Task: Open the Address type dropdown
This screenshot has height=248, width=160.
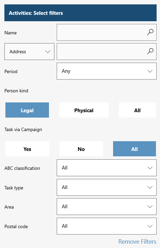Action: [29, 52]
